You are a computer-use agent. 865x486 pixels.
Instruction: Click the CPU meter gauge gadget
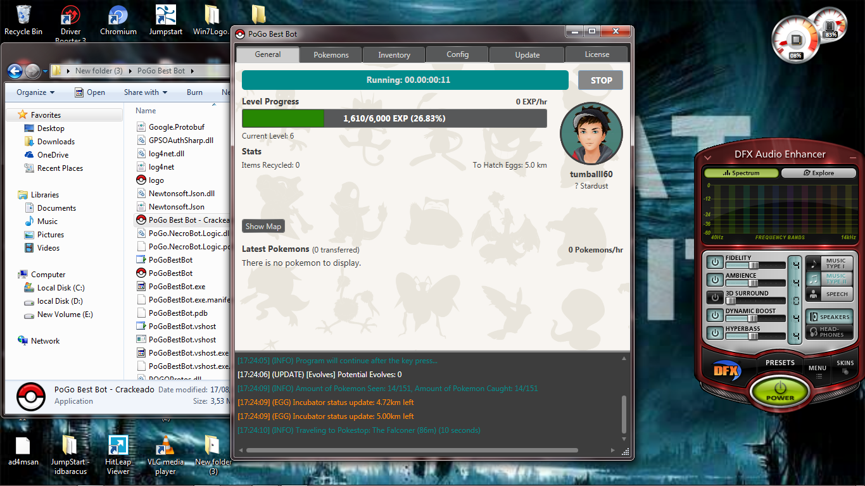[x=795, y=40]
